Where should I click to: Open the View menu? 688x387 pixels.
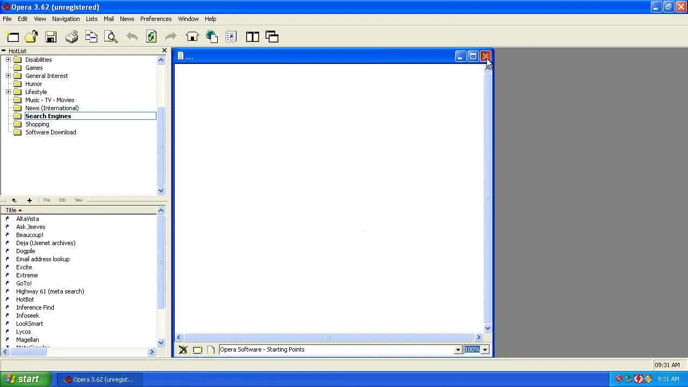(x=40, y=19)
